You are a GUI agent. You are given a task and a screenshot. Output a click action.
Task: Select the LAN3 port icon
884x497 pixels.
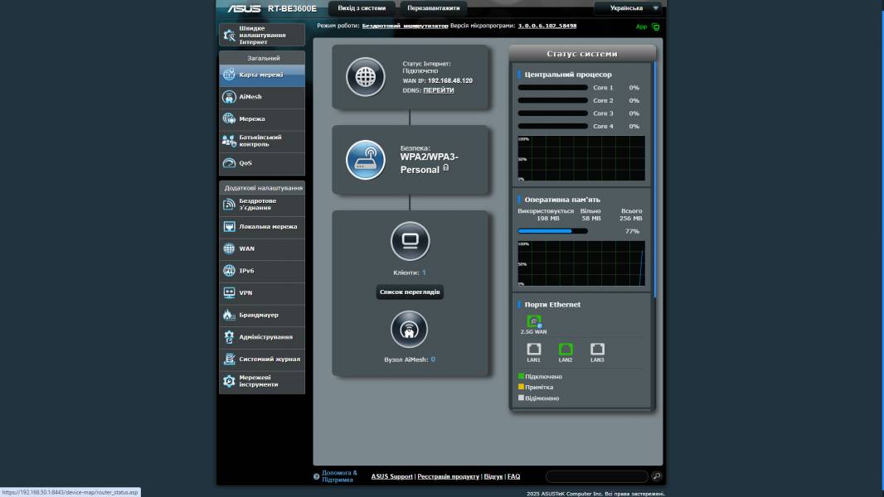point(597,349)
